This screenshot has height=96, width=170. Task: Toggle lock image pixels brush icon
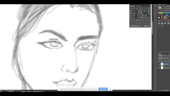tap(164, 61)
